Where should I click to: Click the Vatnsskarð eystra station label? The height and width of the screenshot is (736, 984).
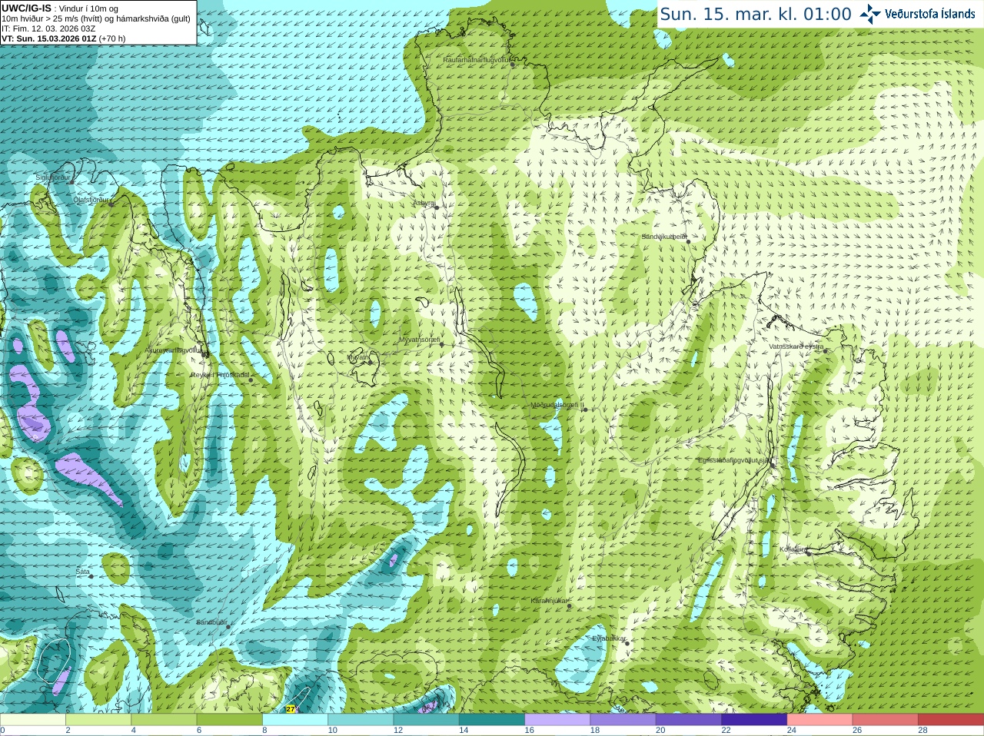click(796, 346)
